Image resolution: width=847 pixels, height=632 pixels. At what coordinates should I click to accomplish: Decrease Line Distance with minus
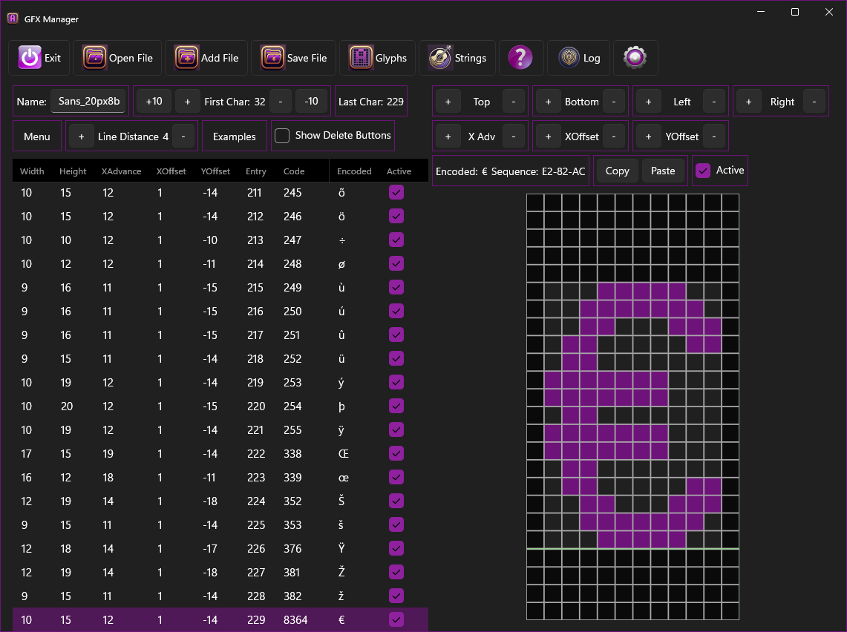183,136
